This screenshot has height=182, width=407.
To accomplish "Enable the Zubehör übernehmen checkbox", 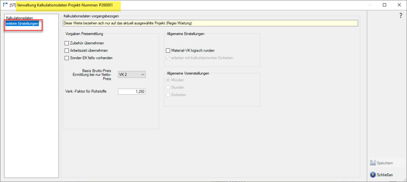I will pos(66,43).
